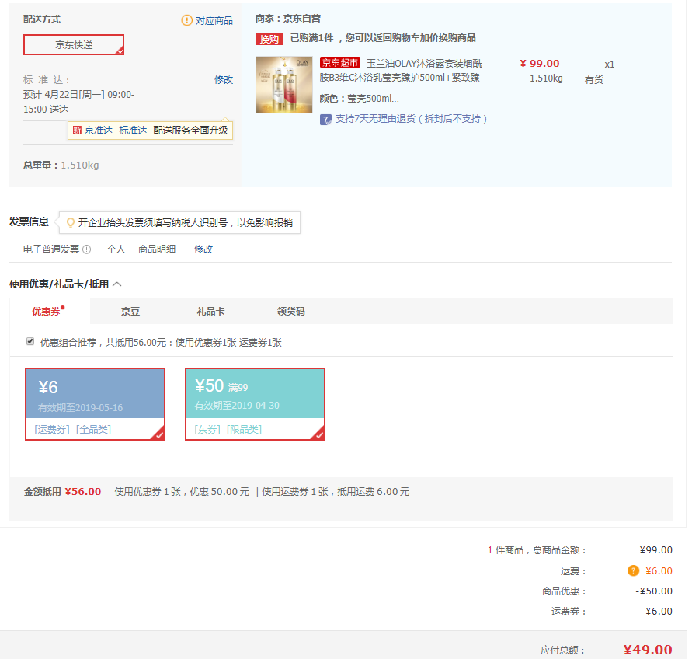Click the 标准达 link in the tooltip
This screenshot has width=692, height=659.
pyautogui.click(x=133, y=131)
